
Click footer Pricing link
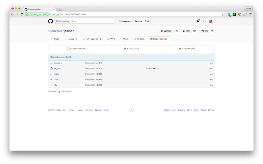coord(211,110)
